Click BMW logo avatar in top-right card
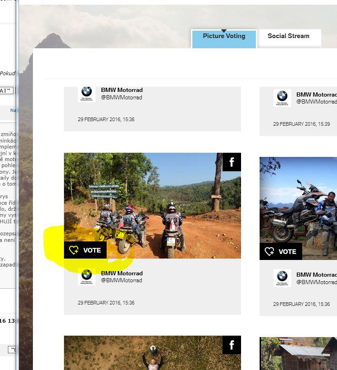The width and height of the screenshot is (337, 370). pos(282,97)
